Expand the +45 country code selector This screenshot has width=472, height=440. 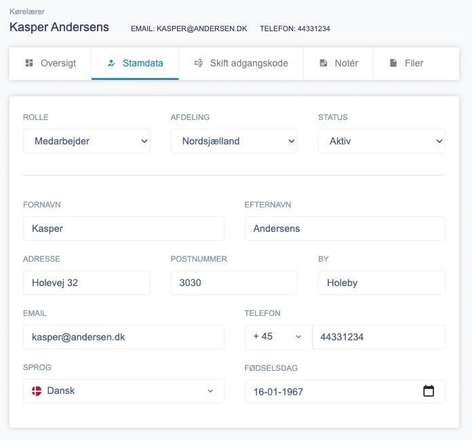point(278,337)
